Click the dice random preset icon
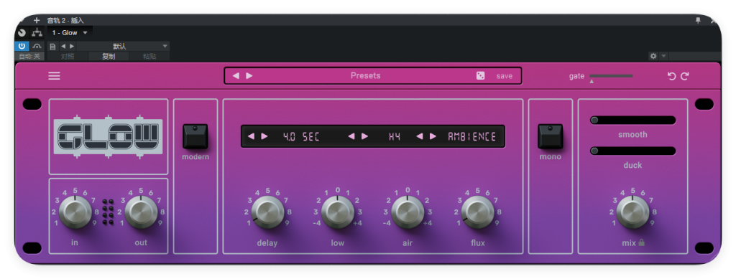The width and height of the screenshot is (736, 279). (x=481, y=76)
